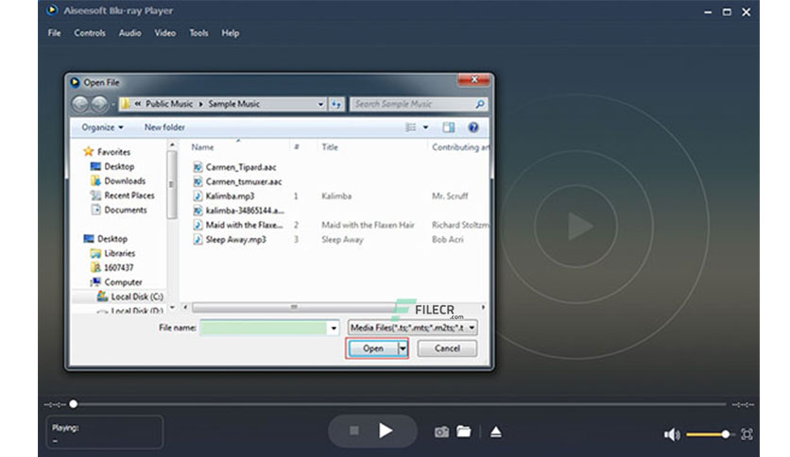Stop playback with the stop button
This screenshot has width=790, height=457.
point(354,431)
